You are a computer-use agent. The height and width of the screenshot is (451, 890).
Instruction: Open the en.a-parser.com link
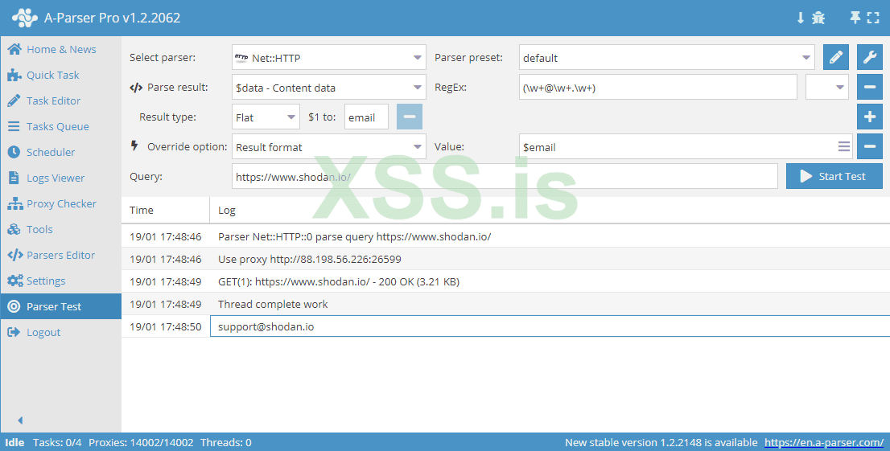(x=823, y=442)
